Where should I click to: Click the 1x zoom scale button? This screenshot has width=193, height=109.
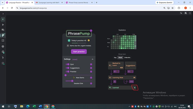(x=181, y=13)
